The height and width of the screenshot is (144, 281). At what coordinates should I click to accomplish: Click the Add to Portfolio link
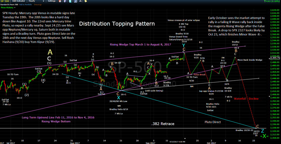[25, 5]
